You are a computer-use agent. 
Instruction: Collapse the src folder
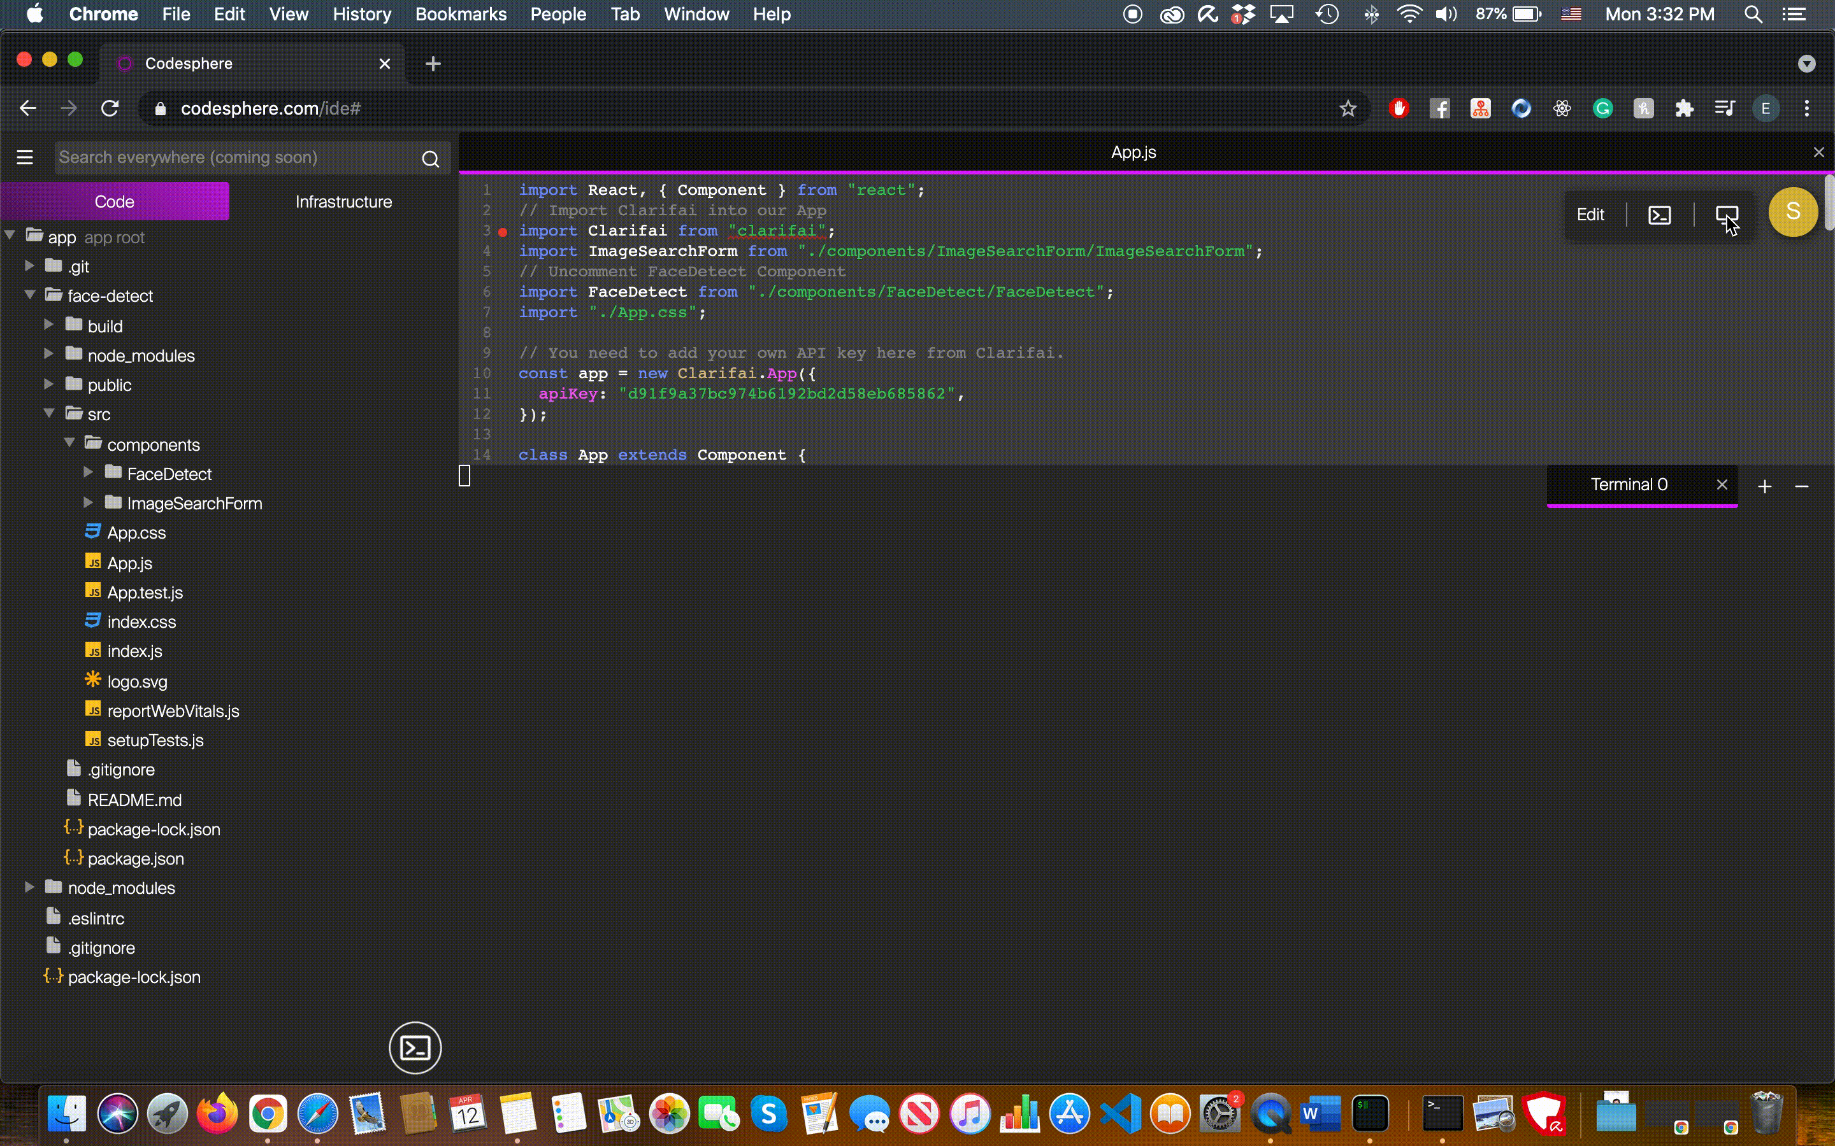(49, 413)
